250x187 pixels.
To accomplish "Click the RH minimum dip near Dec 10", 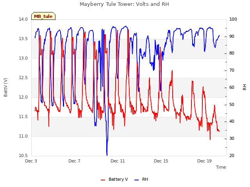I will click(107, 155).
